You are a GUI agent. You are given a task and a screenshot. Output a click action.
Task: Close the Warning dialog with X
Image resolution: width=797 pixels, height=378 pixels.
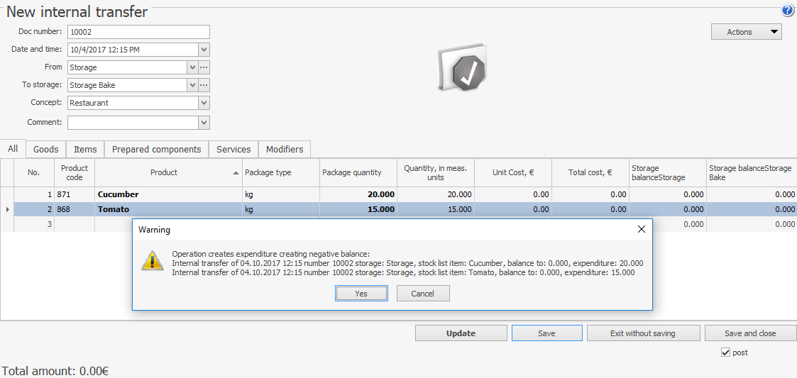[x=641, y=230]
